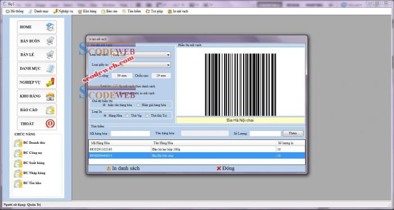
Task: Click the Kho hàng menu icon
Action: (x=80, y=11)
